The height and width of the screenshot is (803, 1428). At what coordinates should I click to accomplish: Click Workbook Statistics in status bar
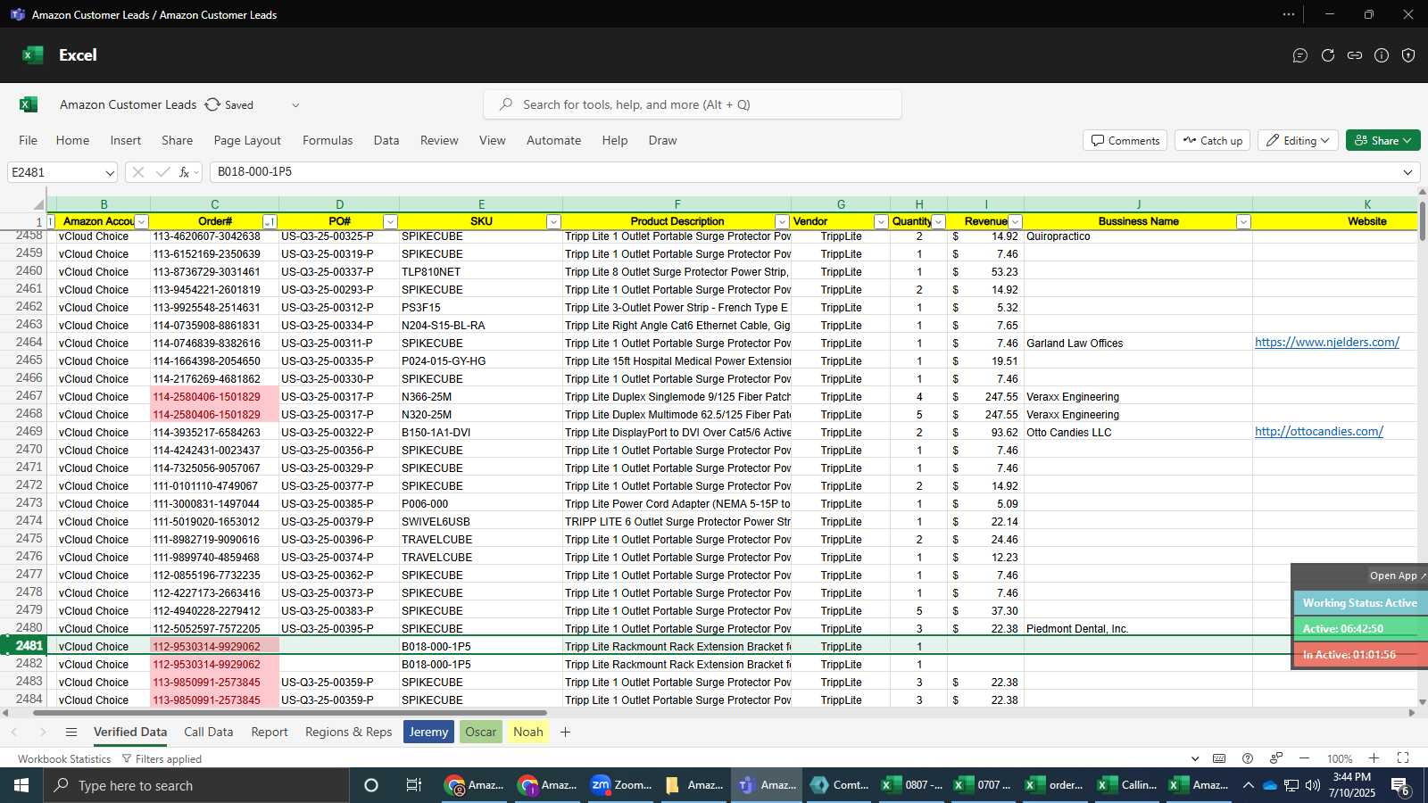click(x=64, y=759)
